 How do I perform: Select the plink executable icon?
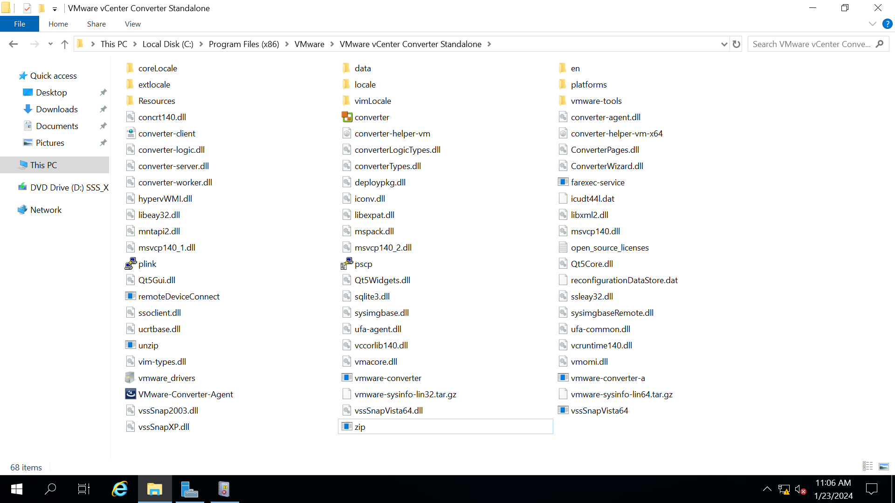(x=131, y=264)
